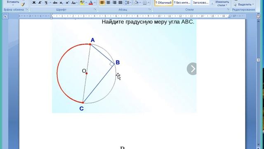Click point label B in diagram

(x=118, y=62)
